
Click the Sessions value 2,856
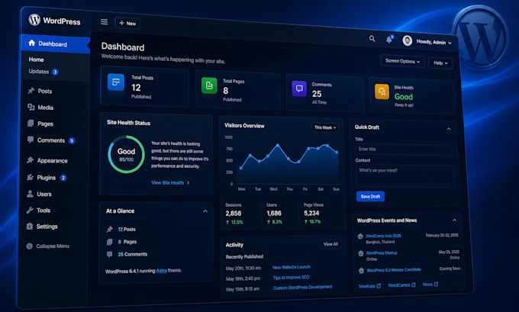tap(234, 214)
